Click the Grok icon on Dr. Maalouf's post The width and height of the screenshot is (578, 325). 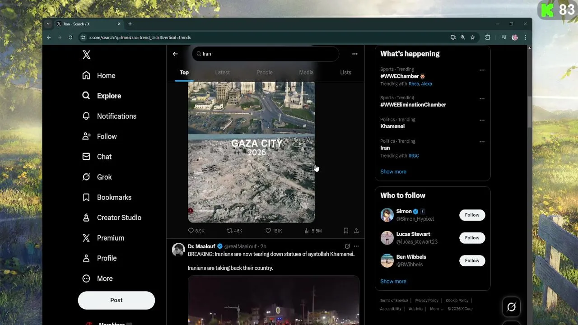pyautogui.click(x=347, y=246)
